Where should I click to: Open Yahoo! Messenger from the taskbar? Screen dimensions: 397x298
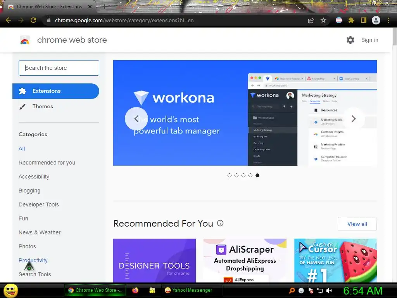pos(192,290)
